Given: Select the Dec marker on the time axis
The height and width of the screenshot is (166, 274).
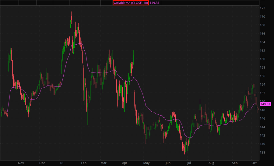Looking at the screenshot, I should [42, 163].
